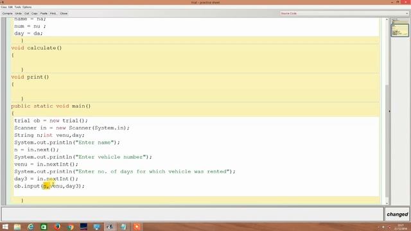The image size is (411, 231).
Task: Click the line 'day3 = in.nextInt();'
Action: tap(46, 179)
